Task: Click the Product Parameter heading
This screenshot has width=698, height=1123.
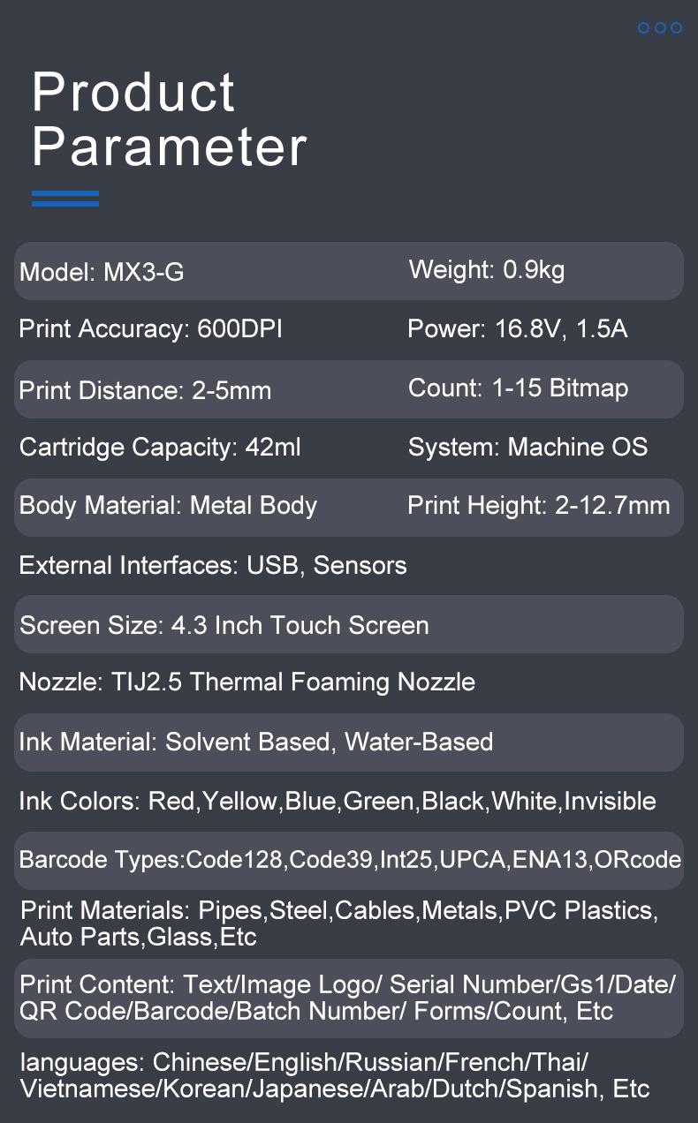Action: point(169,119)
